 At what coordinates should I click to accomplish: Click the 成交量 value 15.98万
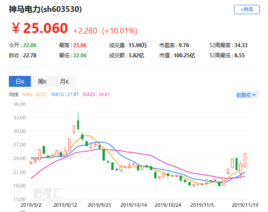coord(138,45)
